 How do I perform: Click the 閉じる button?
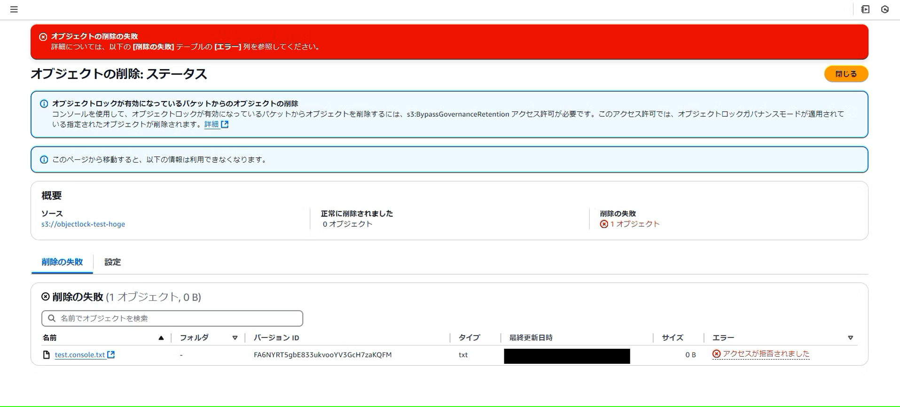[846, 74]
